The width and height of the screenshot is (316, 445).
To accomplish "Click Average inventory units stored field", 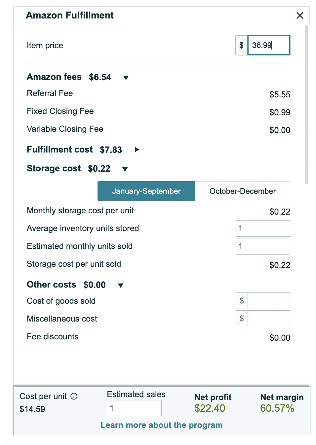I will pos(263,228).
